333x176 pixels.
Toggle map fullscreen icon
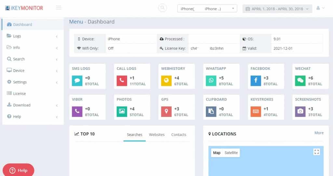[317, 152]
